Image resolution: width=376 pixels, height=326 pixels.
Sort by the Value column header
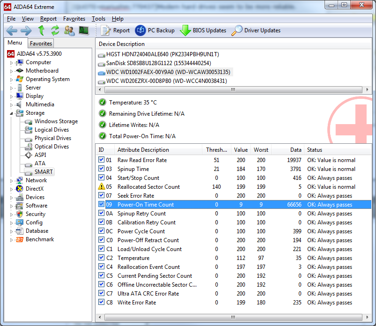tap(241, 150)
